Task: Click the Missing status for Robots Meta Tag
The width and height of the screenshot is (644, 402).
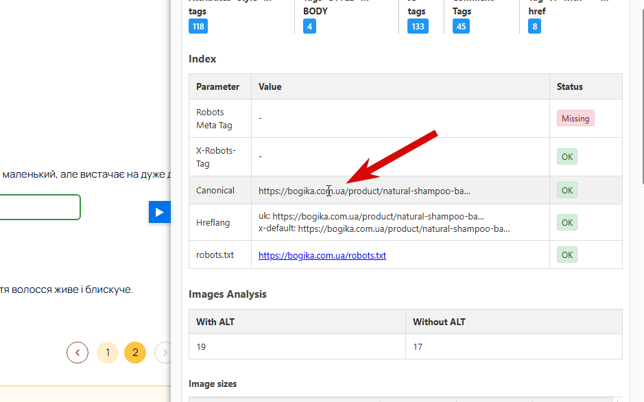Action: (575, 118)
